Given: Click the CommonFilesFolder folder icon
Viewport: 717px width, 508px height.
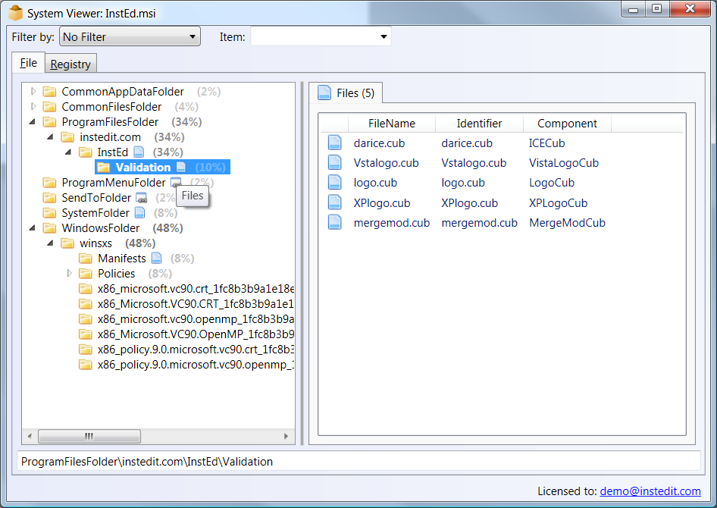Looking at the screenshot, I should coord(49,107).
